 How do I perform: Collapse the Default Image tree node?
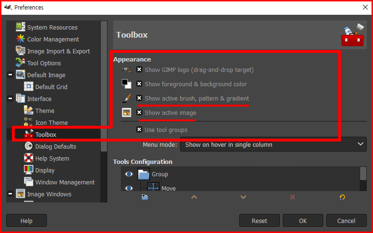[x=10, y=74]
